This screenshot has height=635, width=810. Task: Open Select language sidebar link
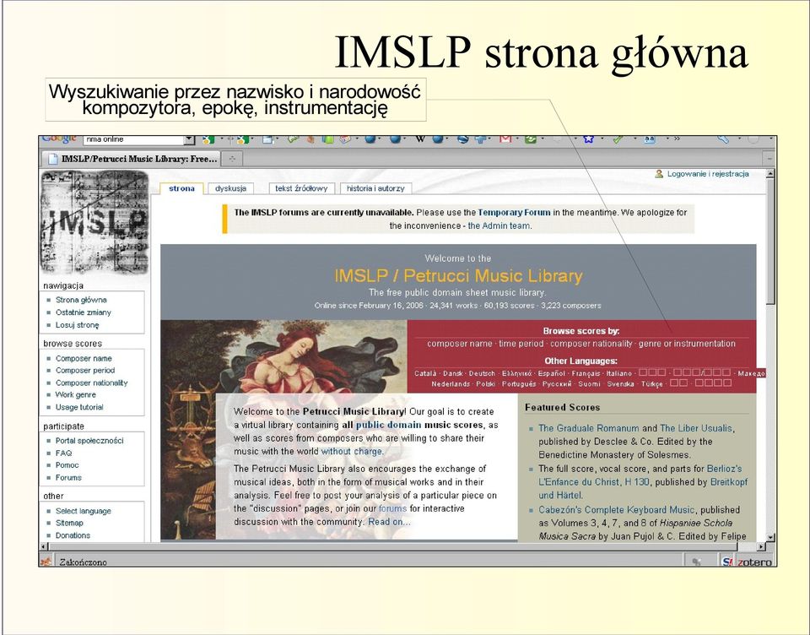click(84, 511)
